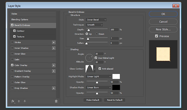Add another Drop Shadow with plus icon
The height and width of the screenshot is (110, 187).
coord(54,88)
